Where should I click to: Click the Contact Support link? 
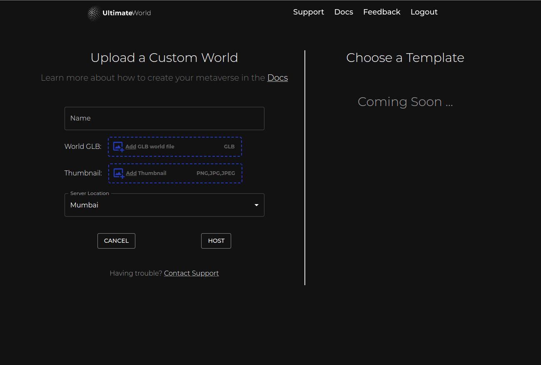click(191, 273)
